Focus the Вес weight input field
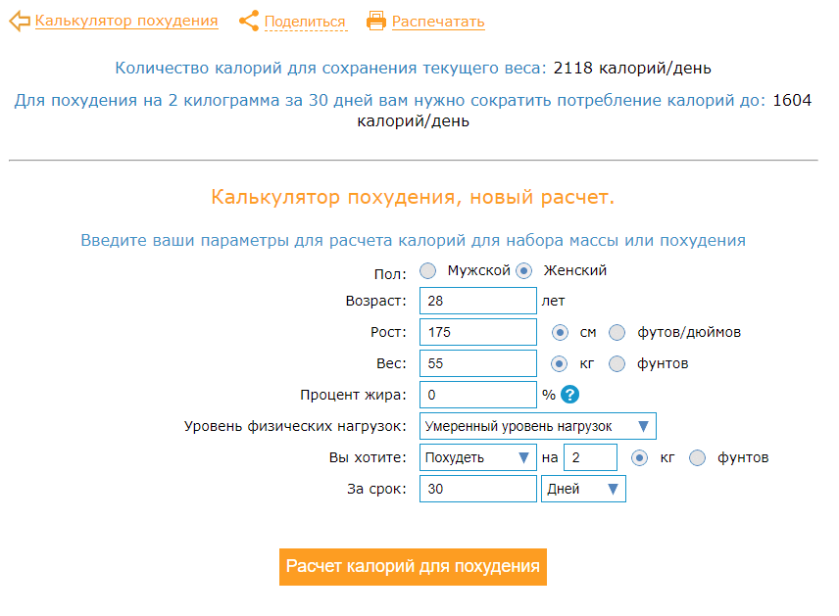Image resolution: width=839 pixels, height=616 pixels. tap(478, 363)
